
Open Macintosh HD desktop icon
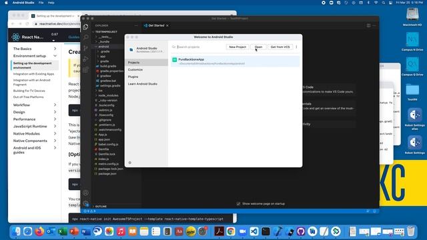click(412, 17)
